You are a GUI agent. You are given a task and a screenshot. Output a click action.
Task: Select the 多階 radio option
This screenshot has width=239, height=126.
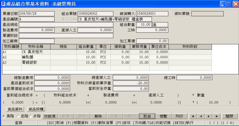coord(31,116)
